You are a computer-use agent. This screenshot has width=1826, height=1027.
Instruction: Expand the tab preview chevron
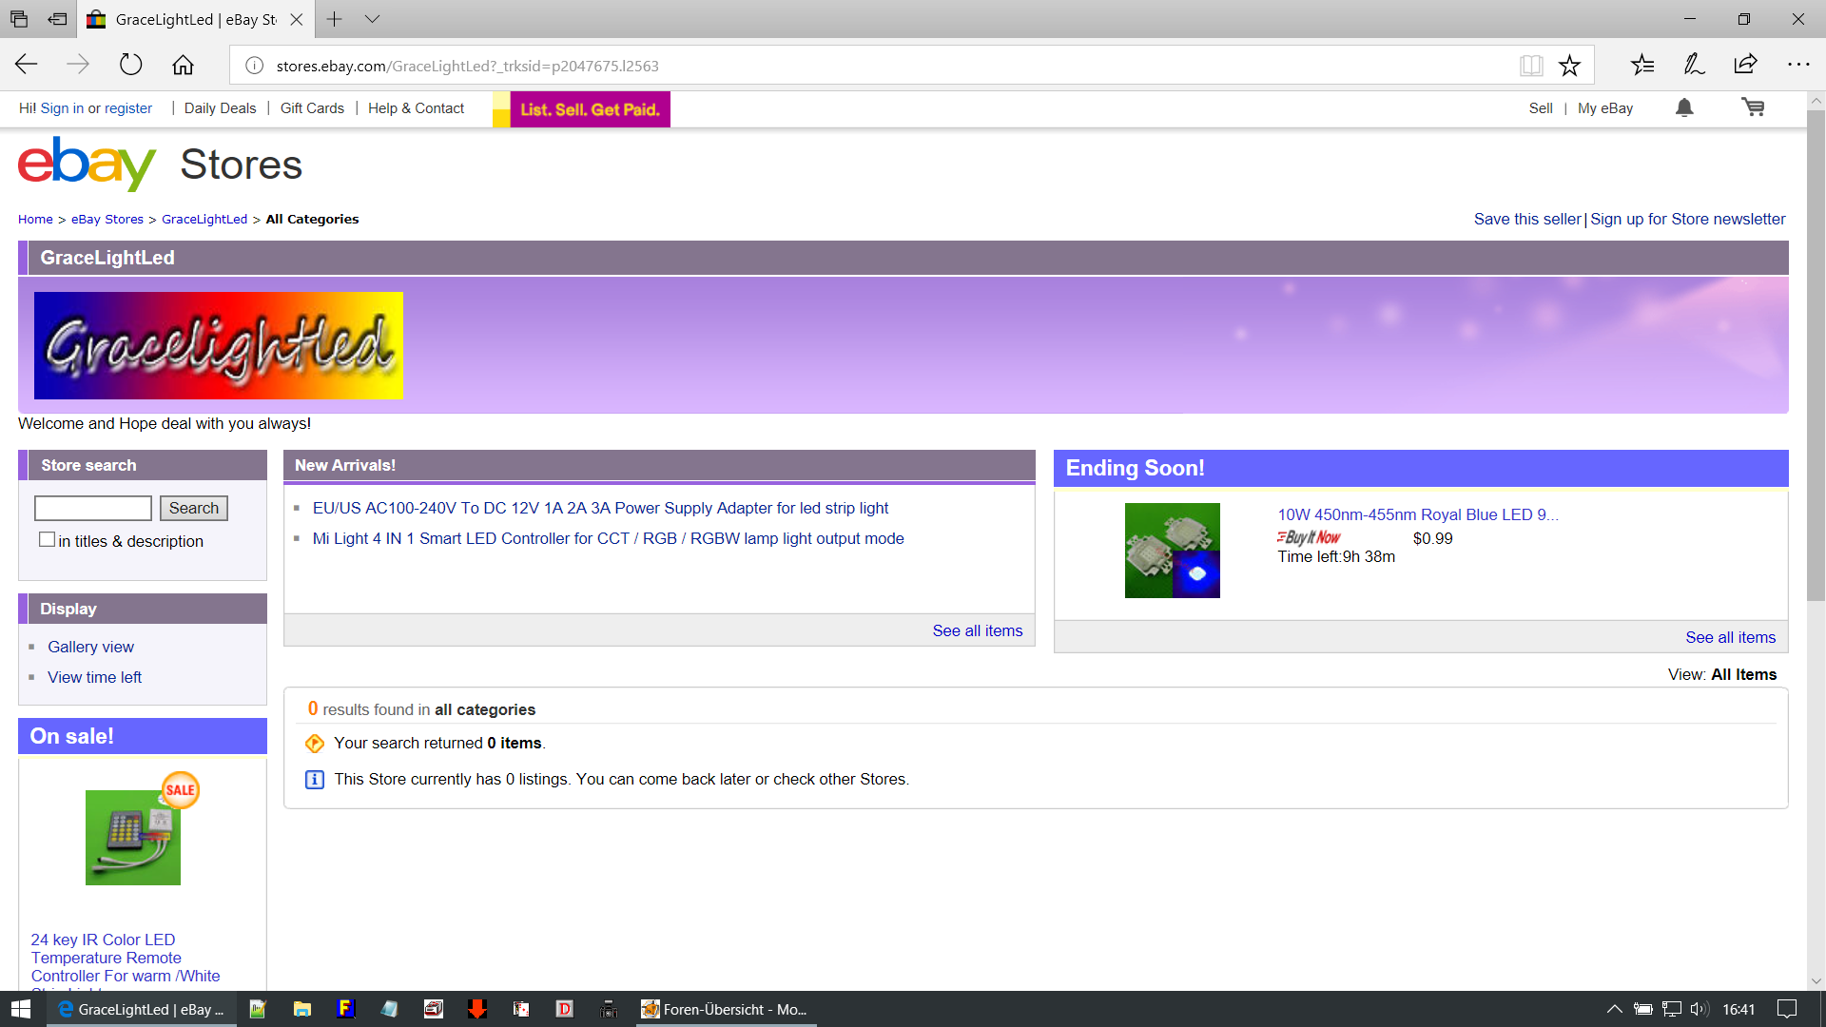(372, 19)
